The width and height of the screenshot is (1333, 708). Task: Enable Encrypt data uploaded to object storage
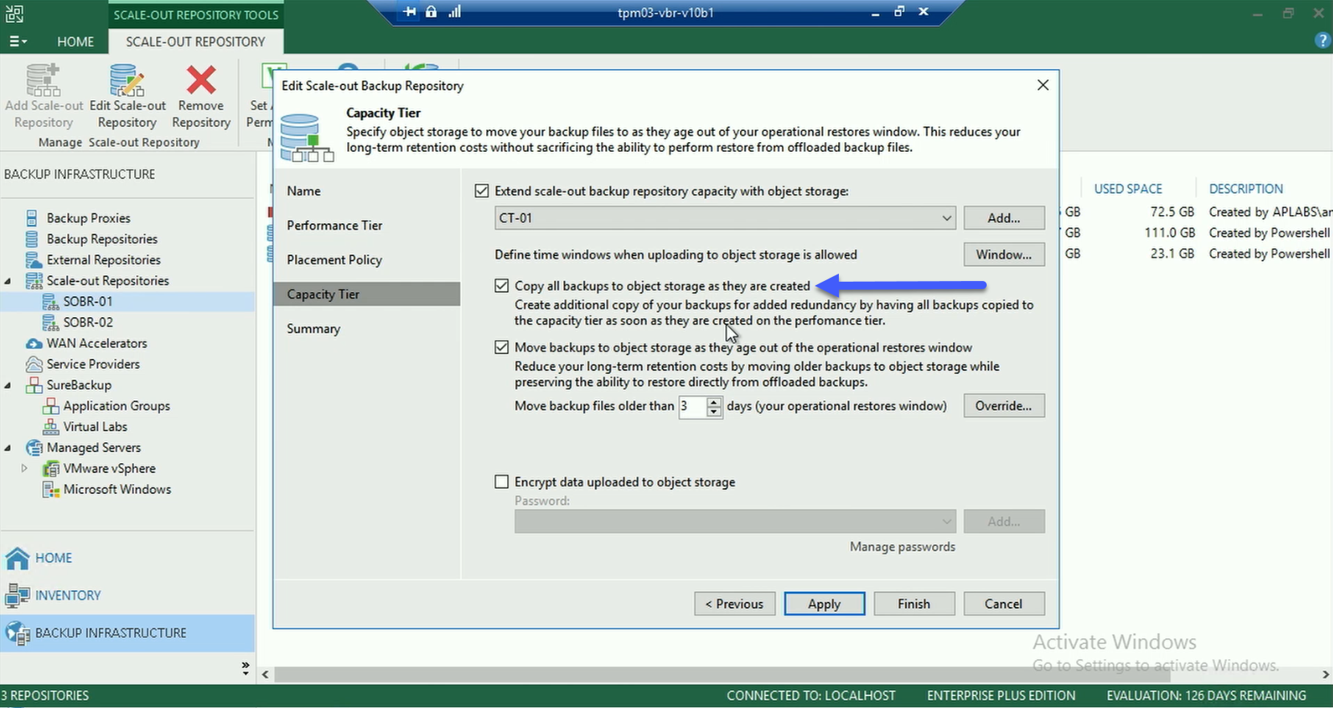[x=501, y=482]
